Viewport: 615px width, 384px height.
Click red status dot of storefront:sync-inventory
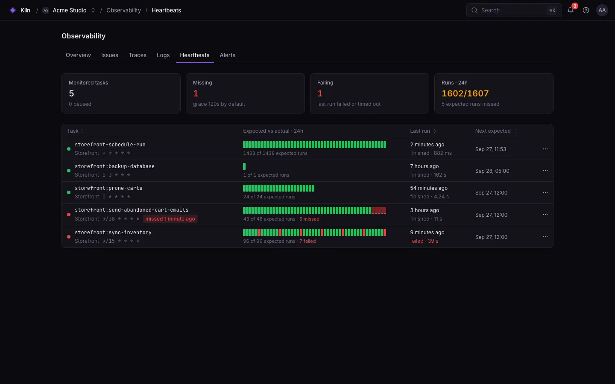click(69, 237)
